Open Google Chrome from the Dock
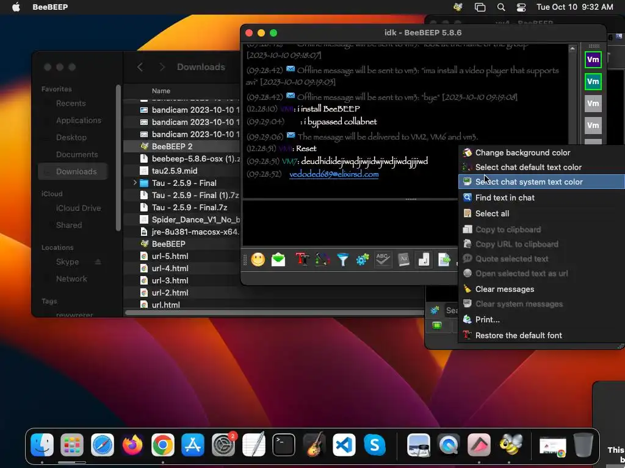 (x=162, y=444)
